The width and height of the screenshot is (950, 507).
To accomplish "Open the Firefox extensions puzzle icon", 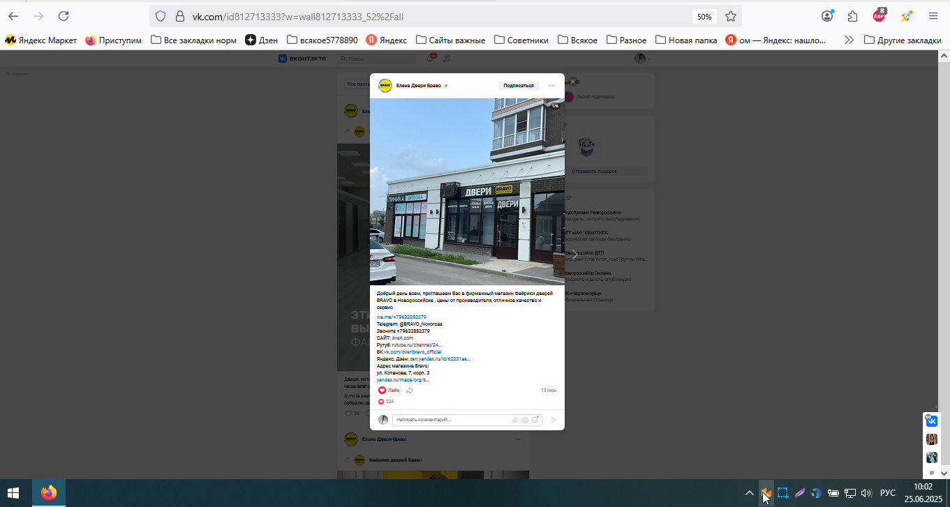I will coord(852,16).
